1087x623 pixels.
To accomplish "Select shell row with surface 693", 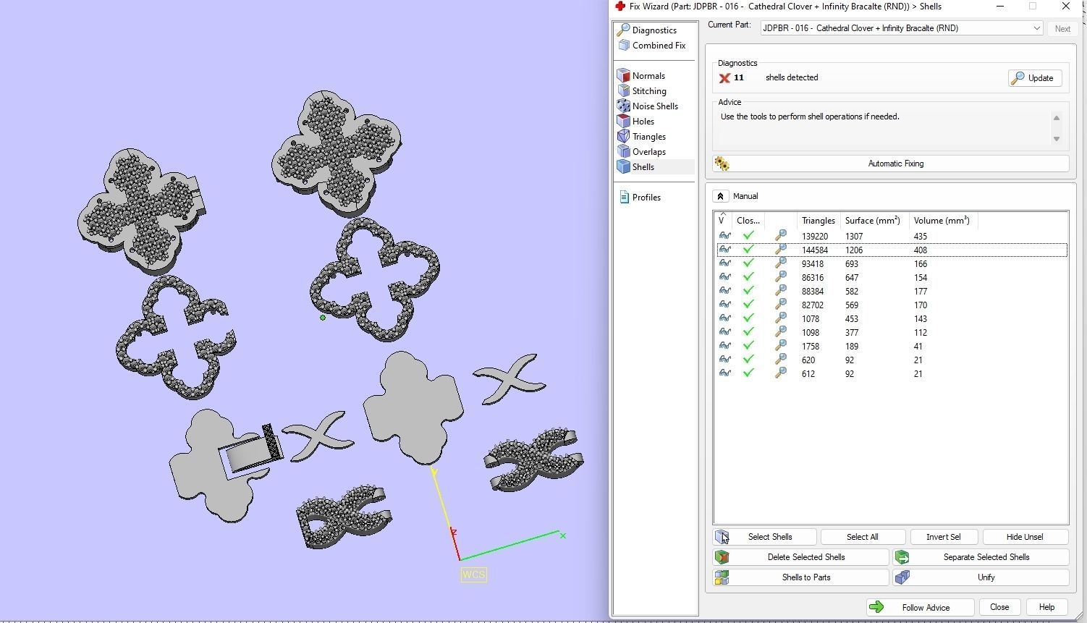I will click(x=891, y=263).
